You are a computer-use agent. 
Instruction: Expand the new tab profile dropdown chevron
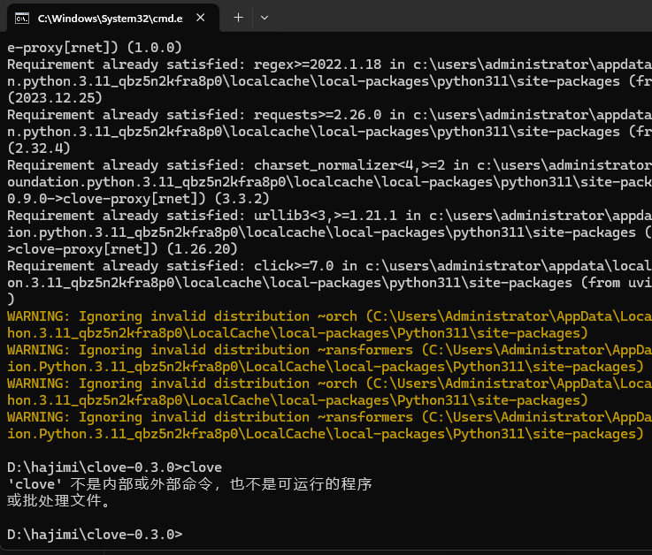265,17
